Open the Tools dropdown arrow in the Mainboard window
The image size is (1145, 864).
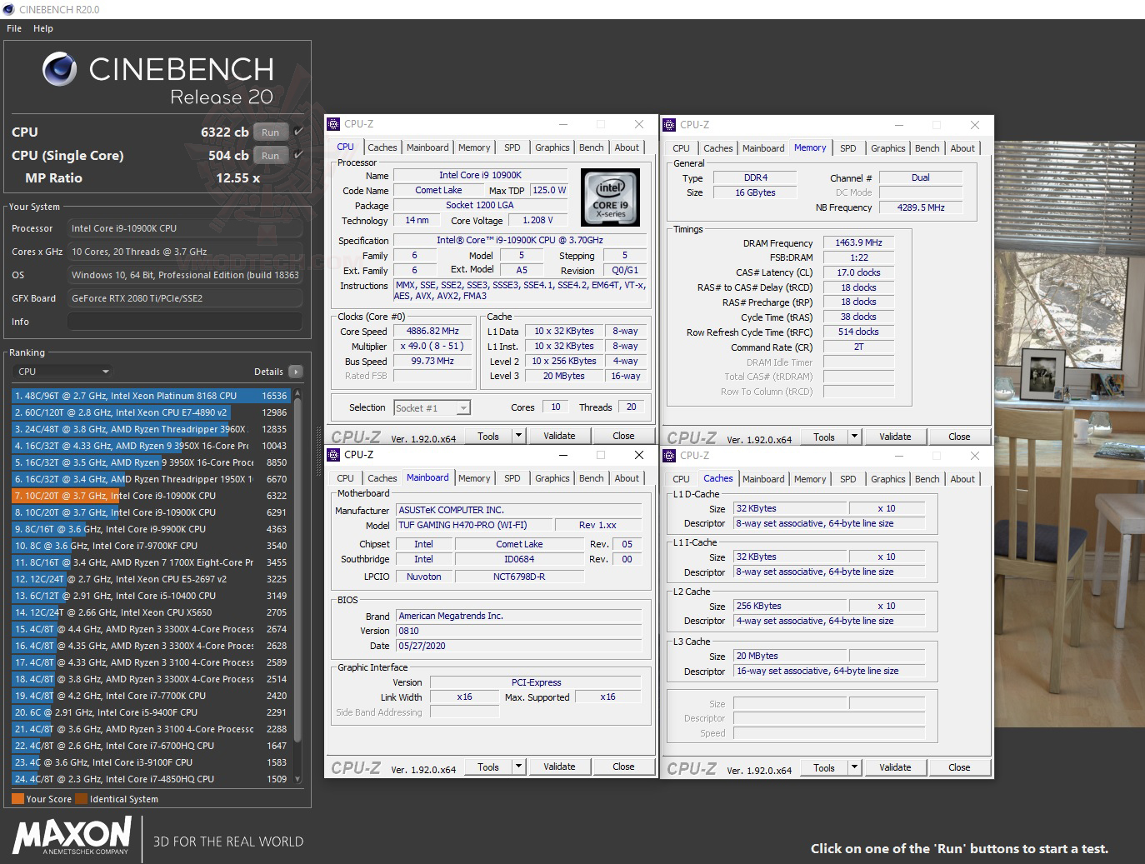pyautogui.click(x=518, y=766)
